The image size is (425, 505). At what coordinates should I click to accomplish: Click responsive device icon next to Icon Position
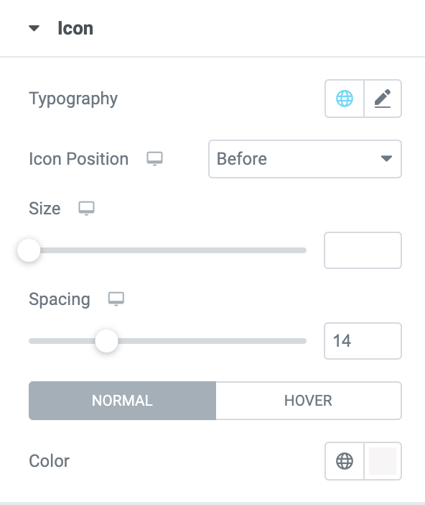point(154,159)
